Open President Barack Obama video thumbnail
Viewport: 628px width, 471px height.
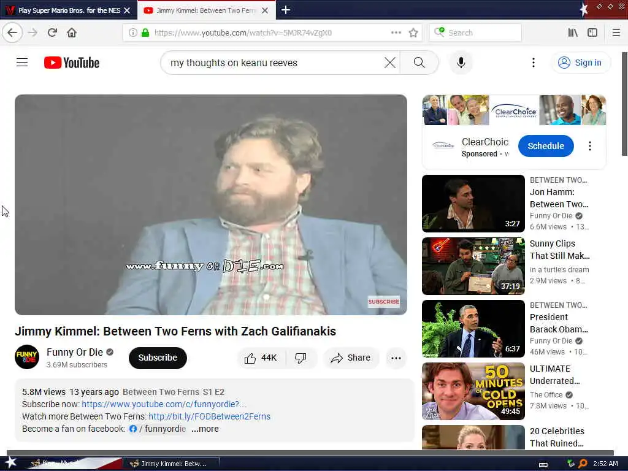pyautogui.click(x=473, y=329)
